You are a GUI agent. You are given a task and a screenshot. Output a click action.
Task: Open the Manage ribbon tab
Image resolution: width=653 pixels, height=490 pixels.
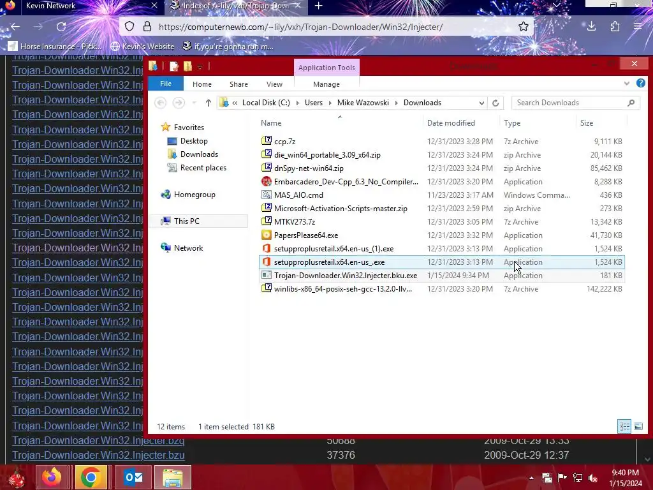pos(326,84)
